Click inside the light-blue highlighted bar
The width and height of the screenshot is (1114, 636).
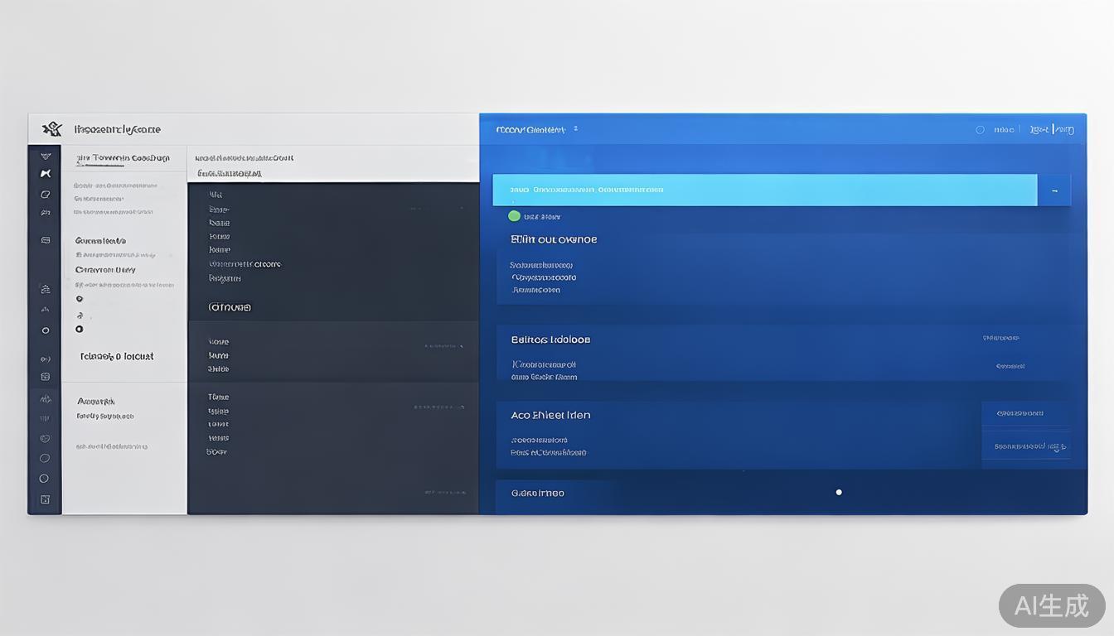[x=763, y=190]
